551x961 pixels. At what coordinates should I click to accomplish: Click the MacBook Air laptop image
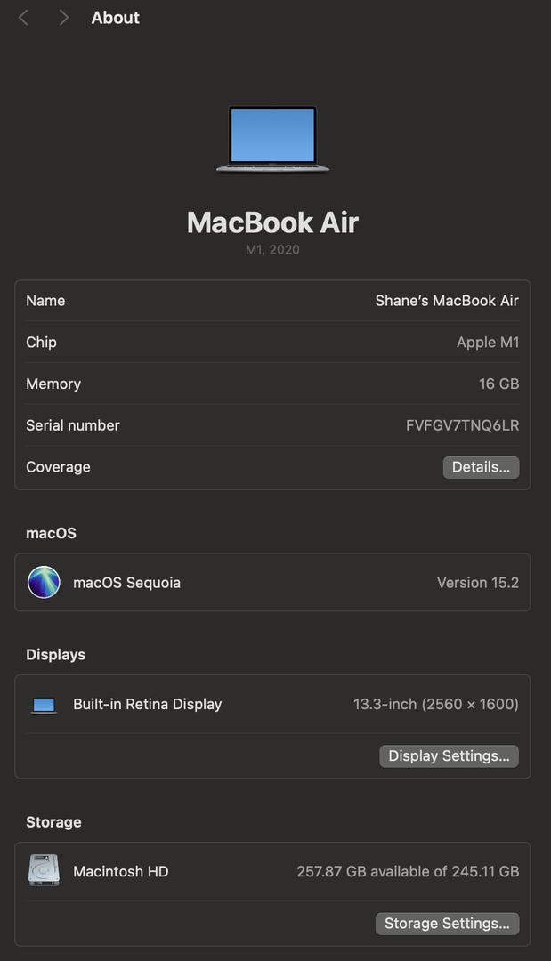(272, 139)
